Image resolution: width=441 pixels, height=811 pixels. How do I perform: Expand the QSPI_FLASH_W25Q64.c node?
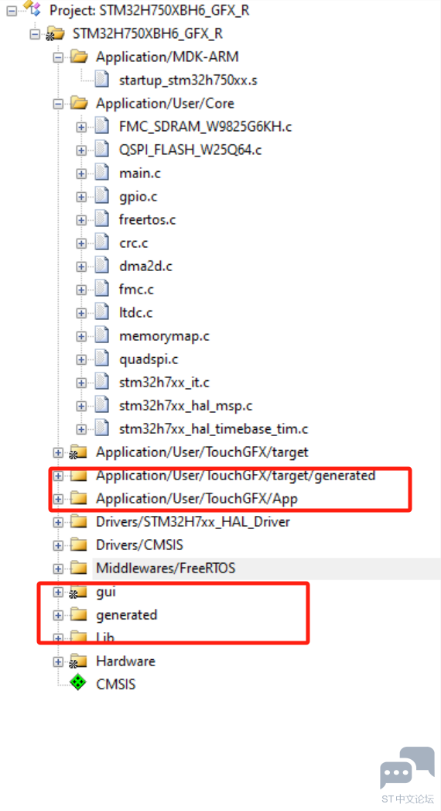pos(81,150)
